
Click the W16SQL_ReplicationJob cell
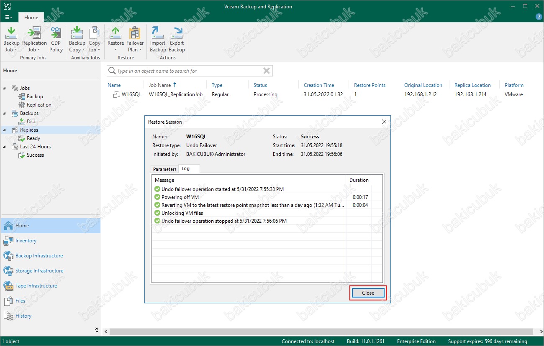tap(176, 94)
